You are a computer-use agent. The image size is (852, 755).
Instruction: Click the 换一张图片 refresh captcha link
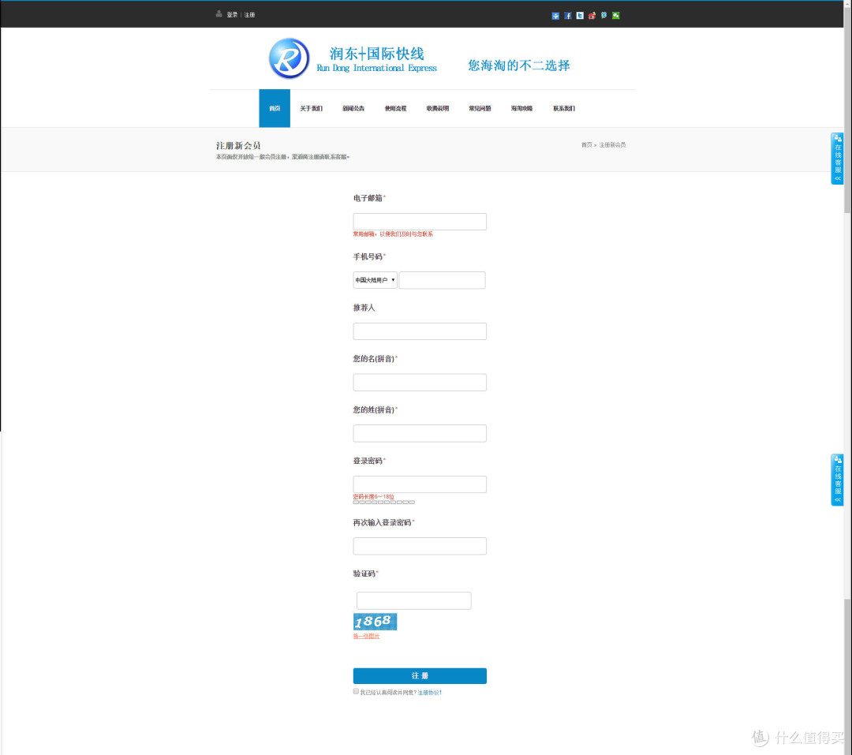pyautogui.click(x=366, y=636)
